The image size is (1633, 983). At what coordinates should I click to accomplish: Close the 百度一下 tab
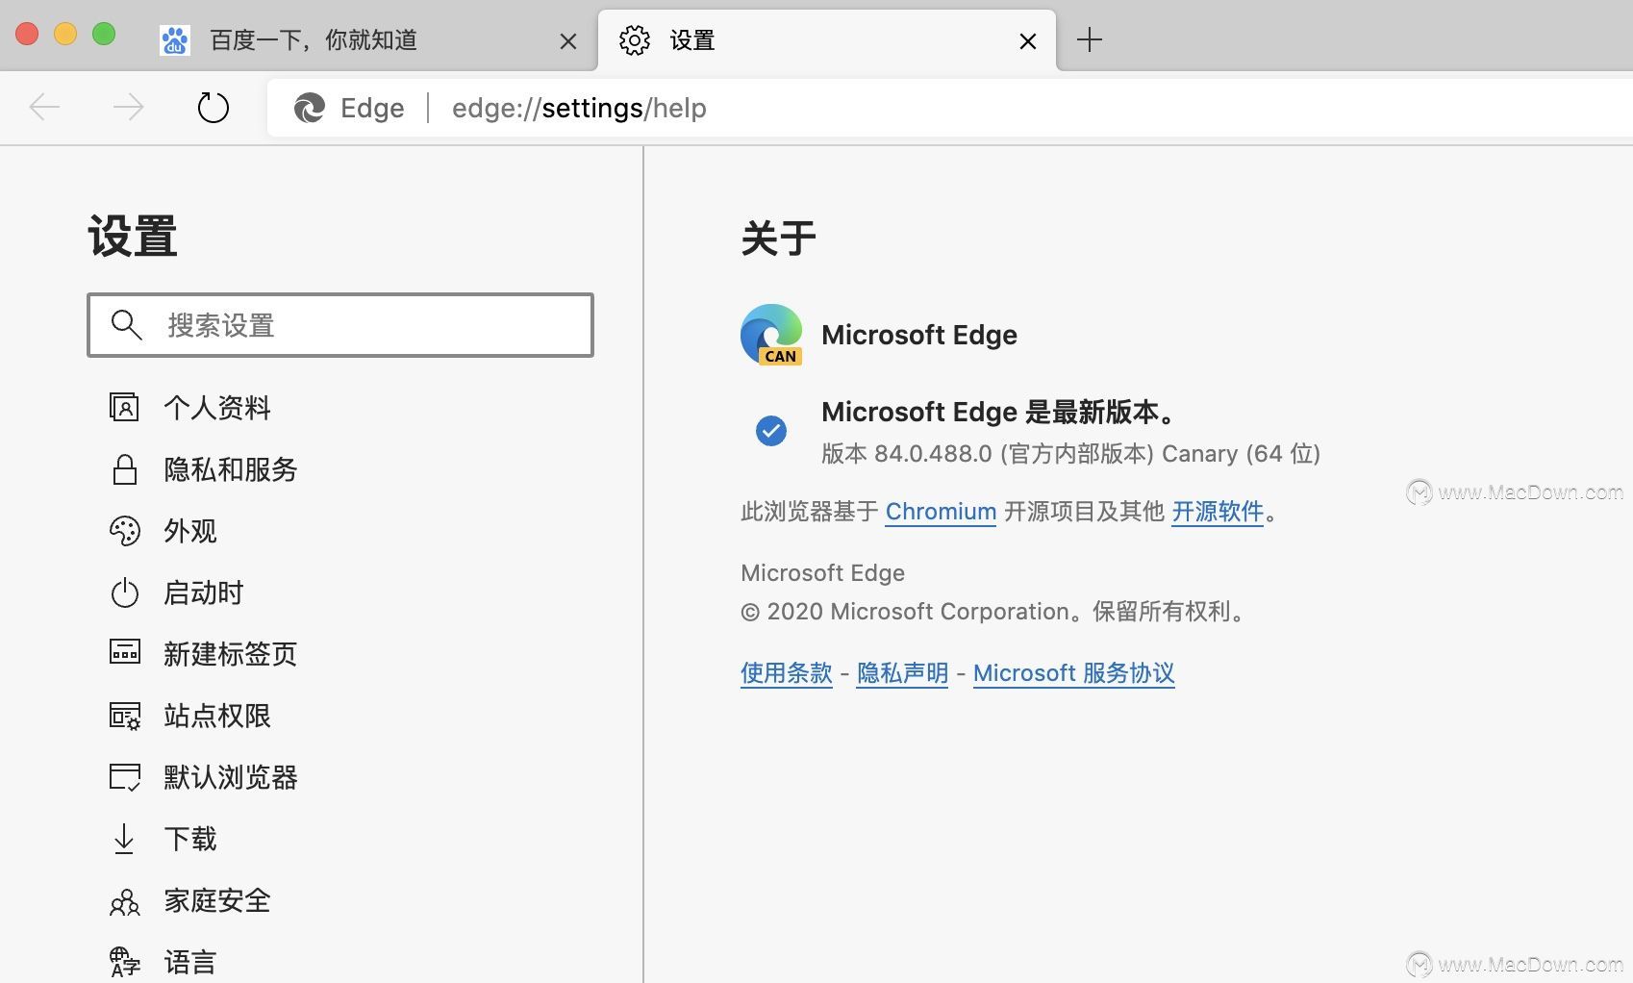click(568, 41)
